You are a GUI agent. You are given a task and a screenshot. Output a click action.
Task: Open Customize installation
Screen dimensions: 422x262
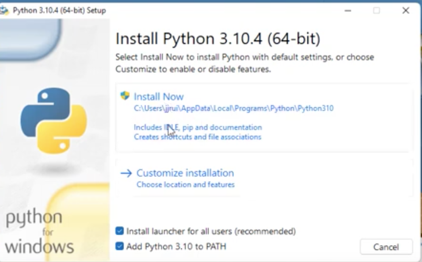point(185,173)
